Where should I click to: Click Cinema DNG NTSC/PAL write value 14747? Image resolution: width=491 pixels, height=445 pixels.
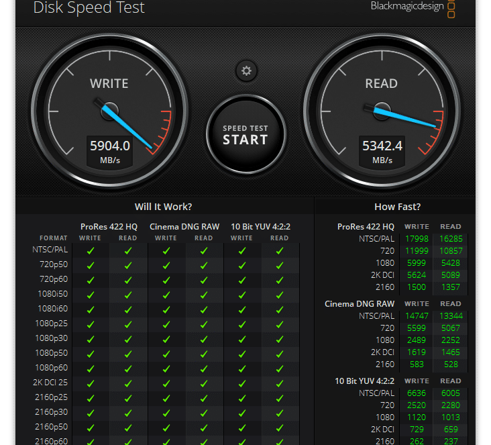(x=417, y=316)
